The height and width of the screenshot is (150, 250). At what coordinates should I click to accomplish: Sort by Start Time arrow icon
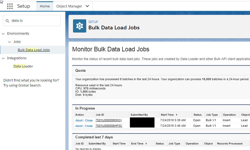coord(177,115)
